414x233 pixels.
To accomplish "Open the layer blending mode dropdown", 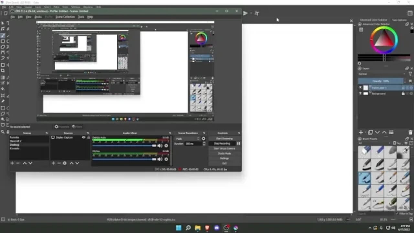I will [x=382, y=74].
